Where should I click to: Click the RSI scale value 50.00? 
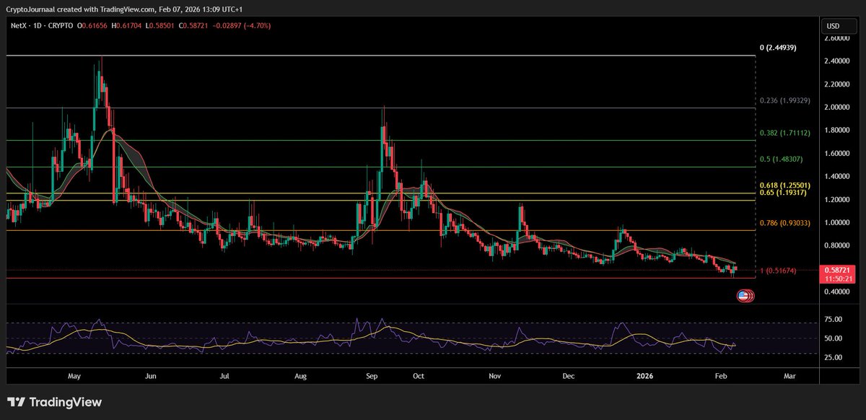833,338
